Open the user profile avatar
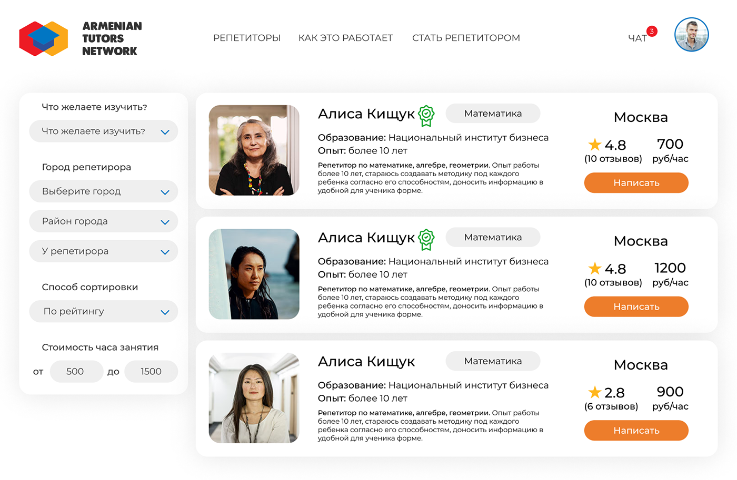 (691, 35)
